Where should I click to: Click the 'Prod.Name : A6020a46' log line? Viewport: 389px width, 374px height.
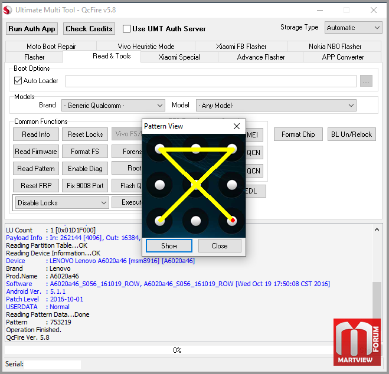(43, 276)
